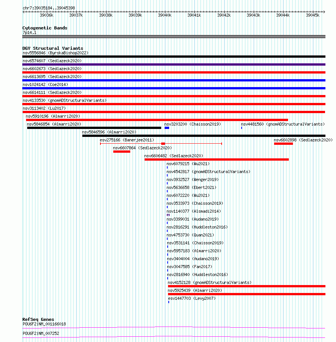Click the RefSeq Genes track title
The height and width of the screenshot is (342, 336).
[x=38, y=319]
